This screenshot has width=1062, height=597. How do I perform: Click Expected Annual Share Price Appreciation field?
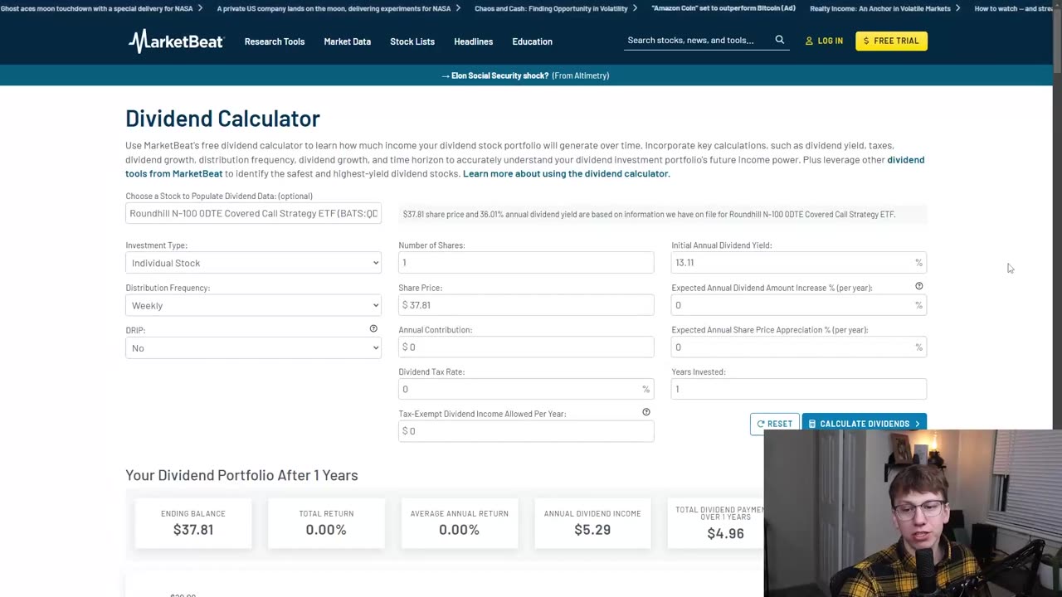pos(798,347)
